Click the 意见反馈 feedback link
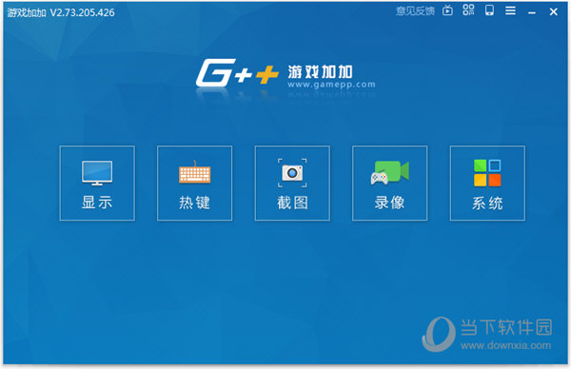Screen dimensions: 571x369 (415, 11)
